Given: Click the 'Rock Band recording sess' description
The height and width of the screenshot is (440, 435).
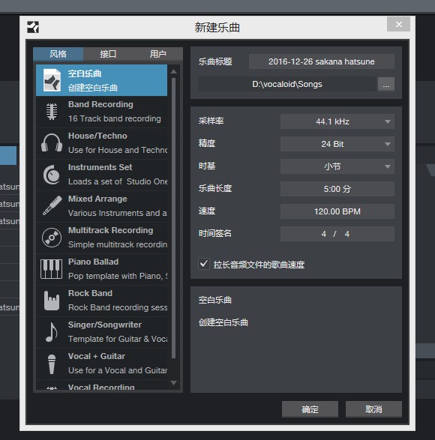Looking at the screenshot, I should click(x=118, y=307).
